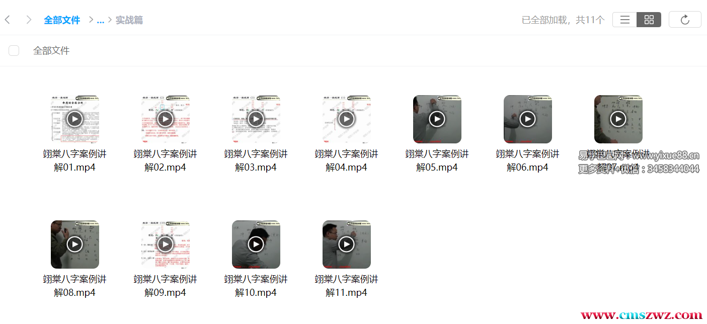Expand the collapsed '...' breadcrumb path
Viewport: 707px width, 324px height.
[100, 20]
